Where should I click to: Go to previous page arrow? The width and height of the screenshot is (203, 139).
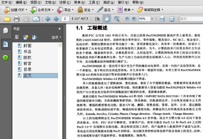pyautogui.click(x=48, y=19)
